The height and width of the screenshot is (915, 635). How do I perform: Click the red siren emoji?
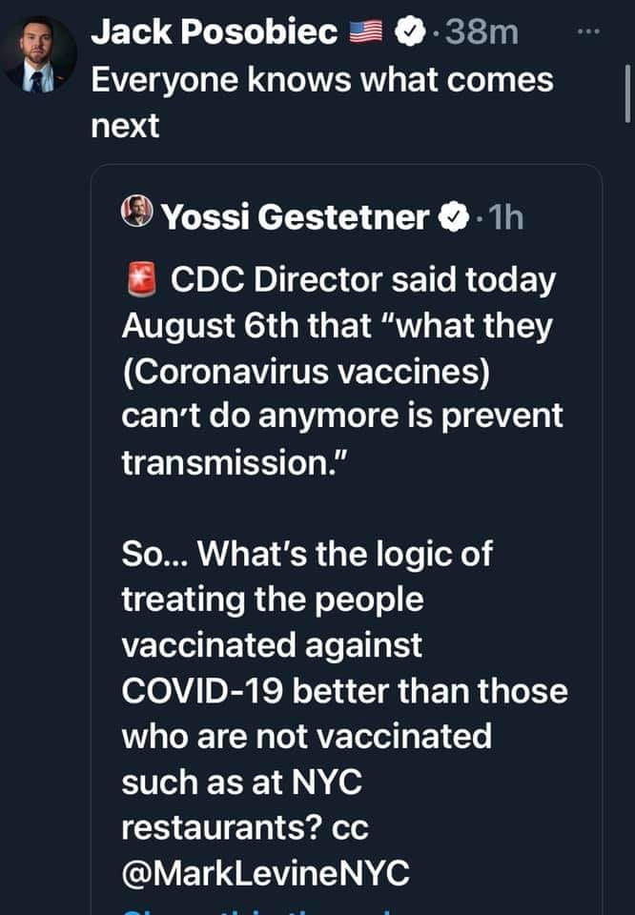click(x=141, y=281)
